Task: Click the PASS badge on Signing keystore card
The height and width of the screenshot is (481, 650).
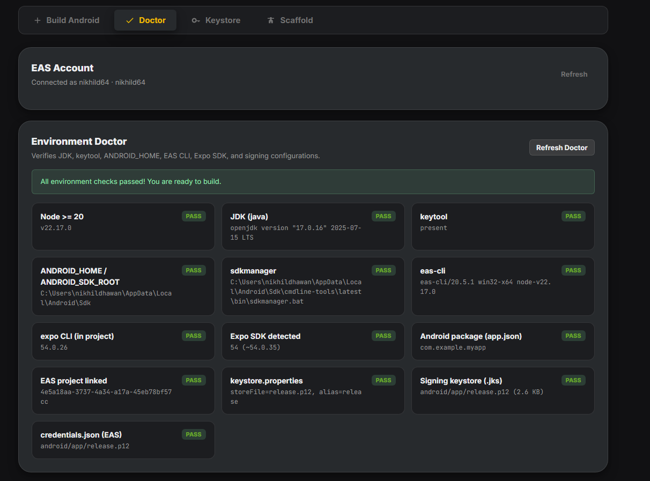Action: tap(573, 380)
